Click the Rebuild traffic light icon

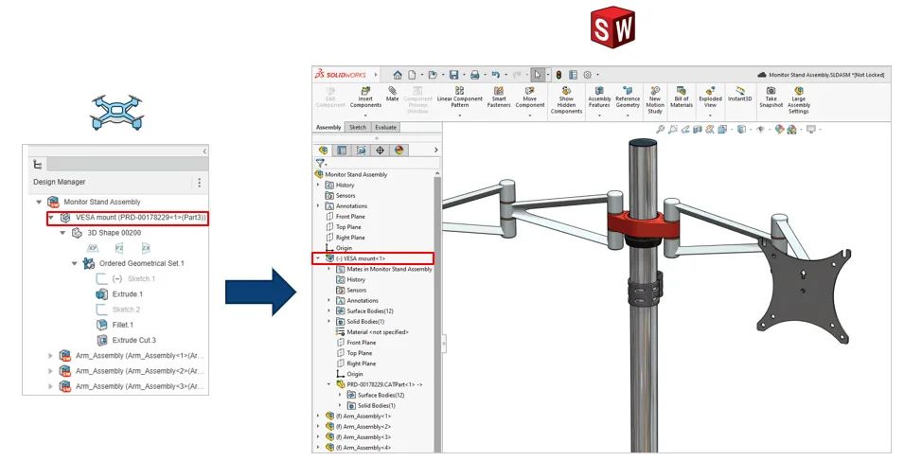coord(558,75)
